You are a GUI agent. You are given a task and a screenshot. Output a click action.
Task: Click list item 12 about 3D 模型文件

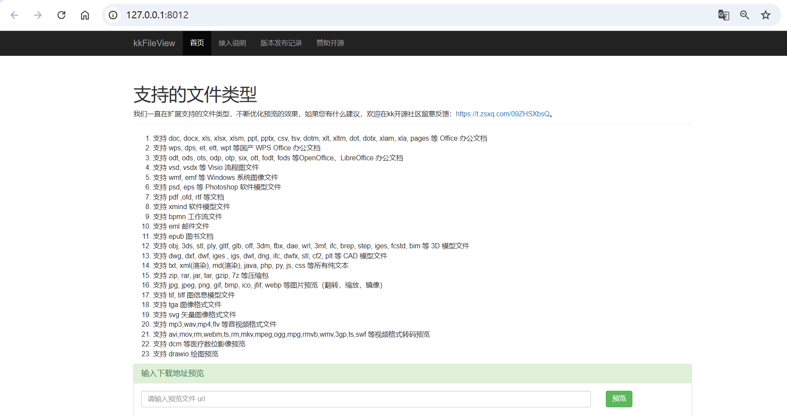(311, 246)
